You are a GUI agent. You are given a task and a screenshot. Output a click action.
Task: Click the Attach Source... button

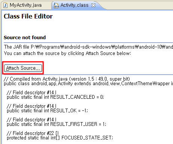pos(23,68)
